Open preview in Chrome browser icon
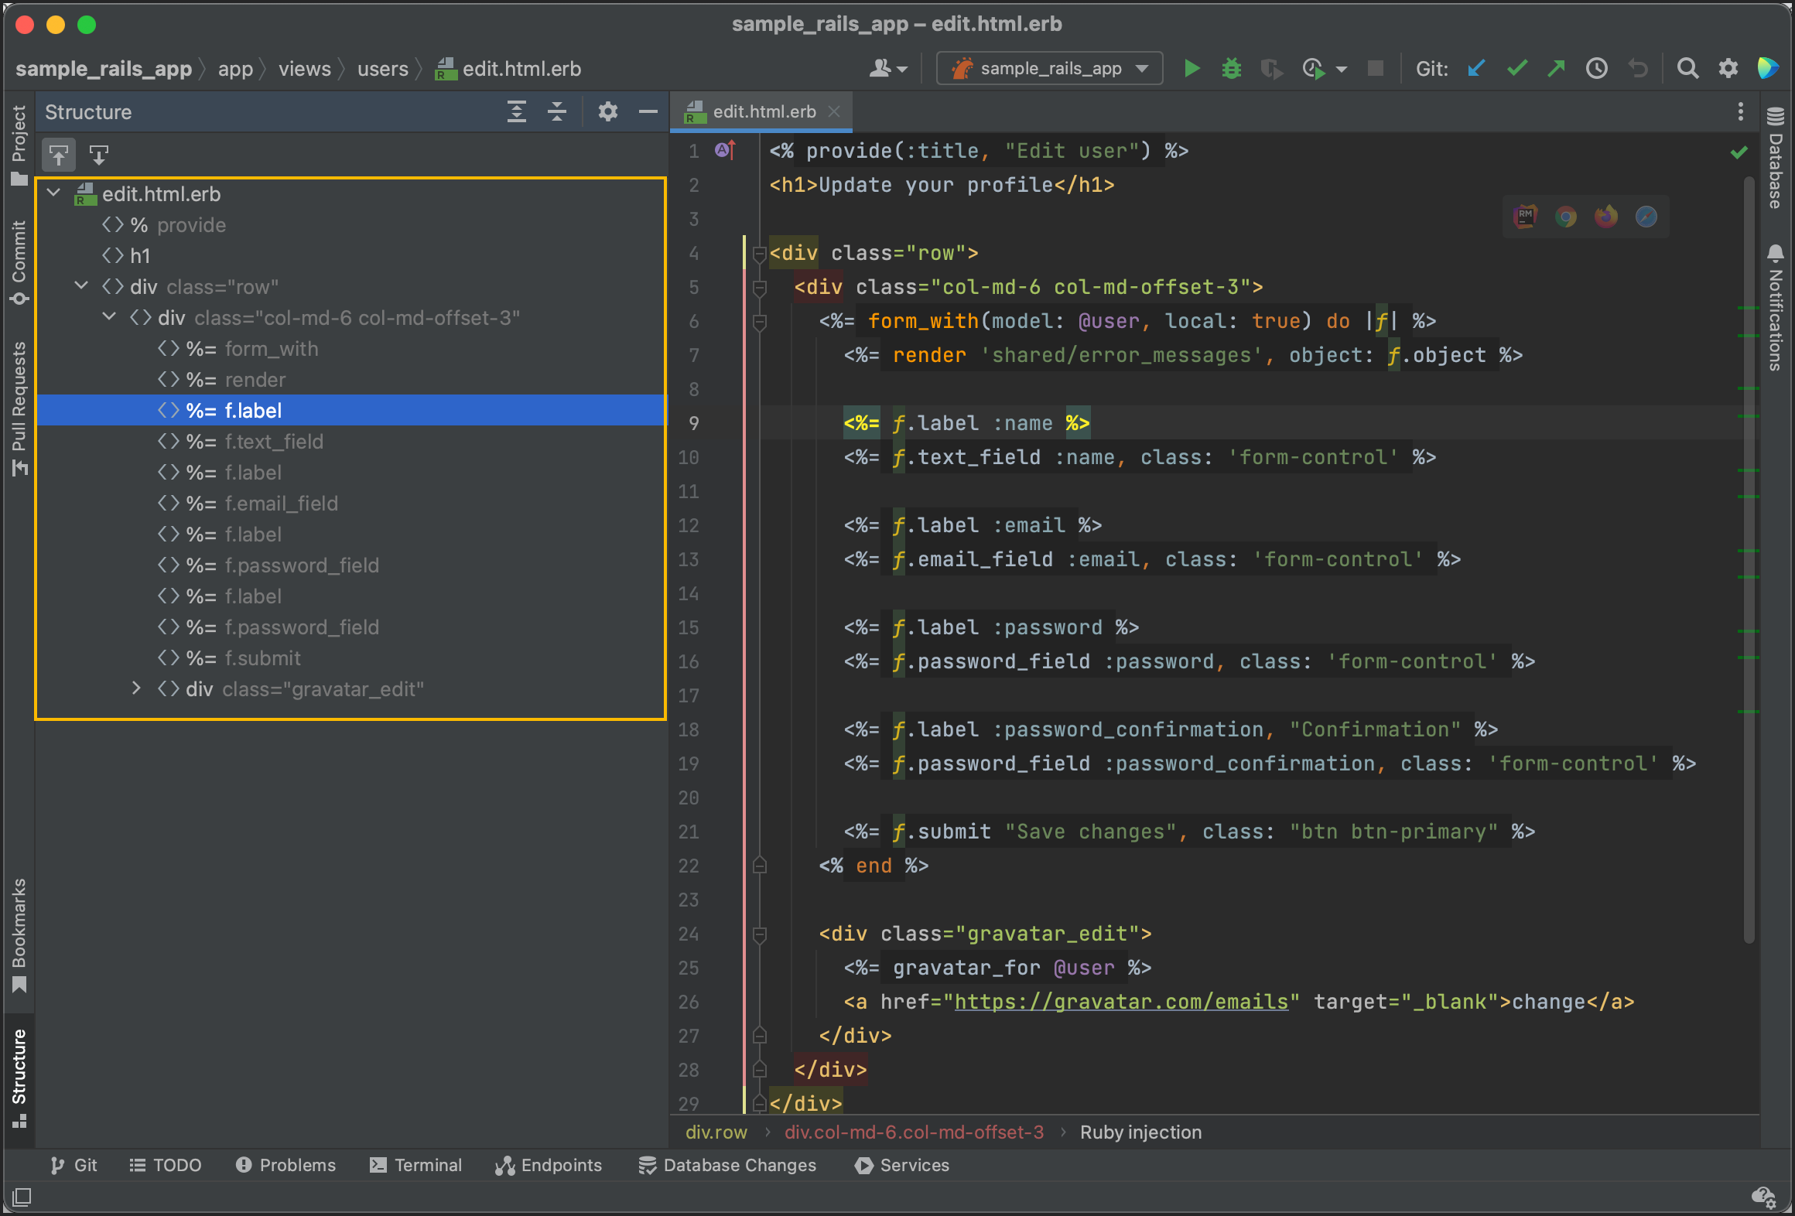The height and width of the screenshot is (1216, 1795). coord(1566,217)
